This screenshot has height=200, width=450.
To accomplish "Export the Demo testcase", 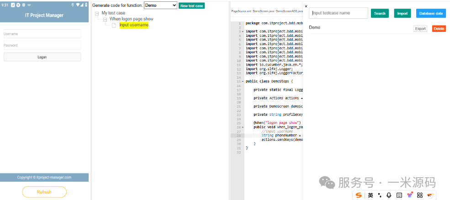I will point(420,29).
